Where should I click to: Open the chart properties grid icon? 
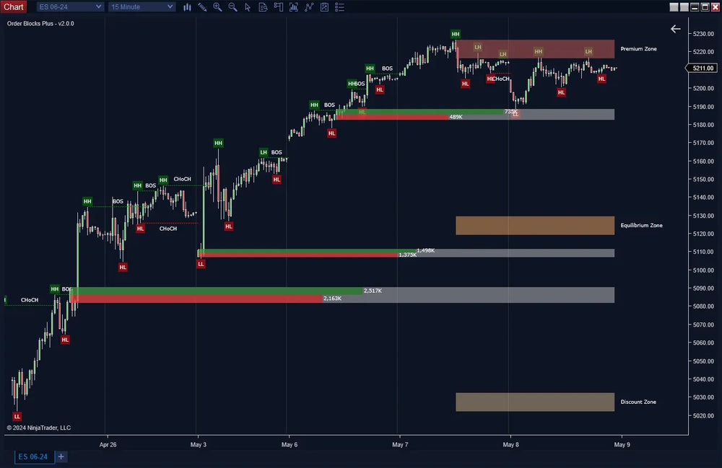point(324,7)
